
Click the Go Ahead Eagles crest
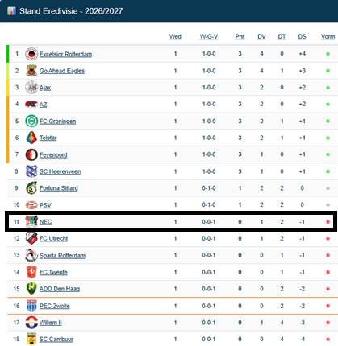tap(31, 71)
